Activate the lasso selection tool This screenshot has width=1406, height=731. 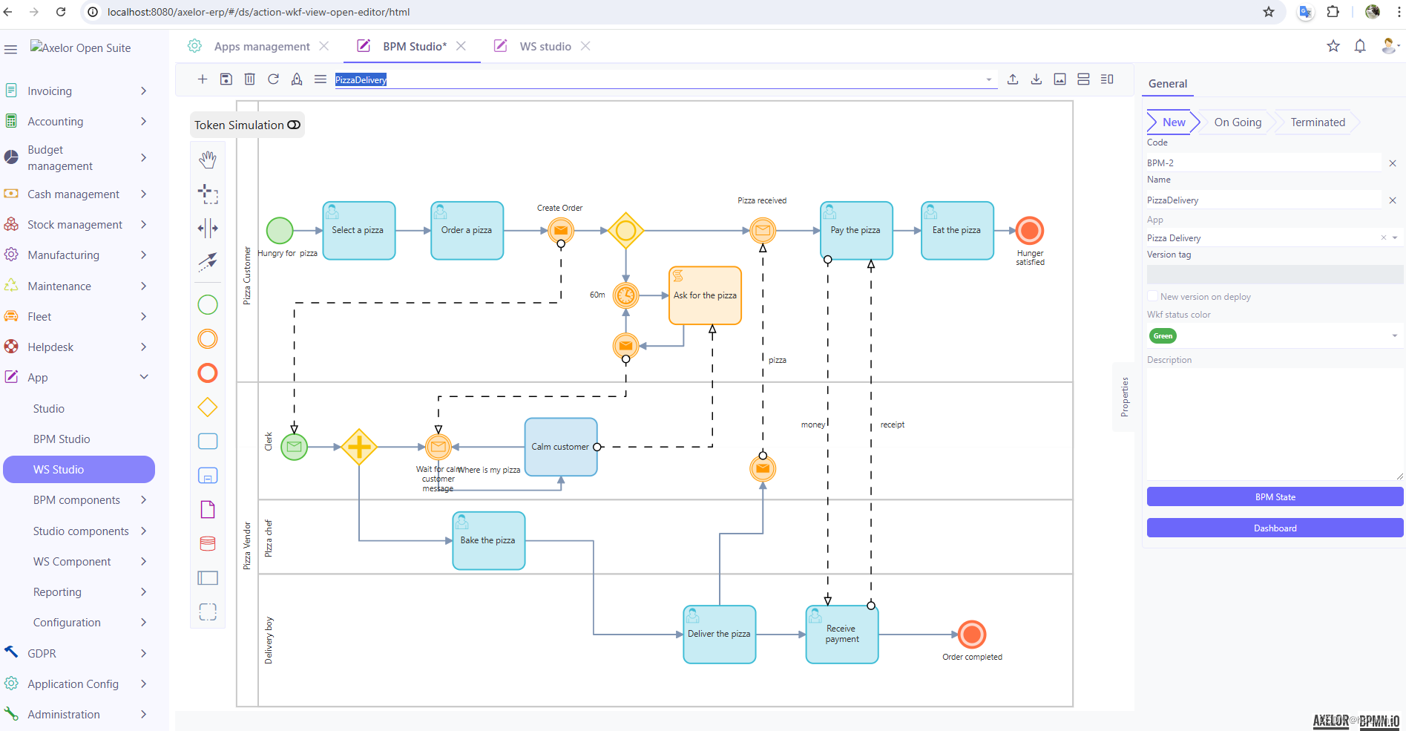click(208, 194)
